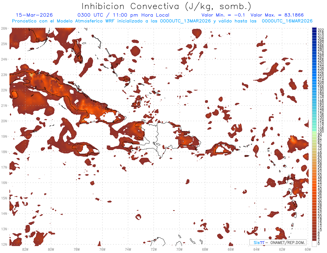Viewport: 327px width, 253px height.
Task: Click the 12N latitude label
Action: click(4, 244)
